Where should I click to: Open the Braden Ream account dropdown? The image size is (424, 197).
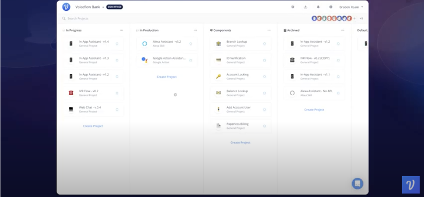pos(351,7)
